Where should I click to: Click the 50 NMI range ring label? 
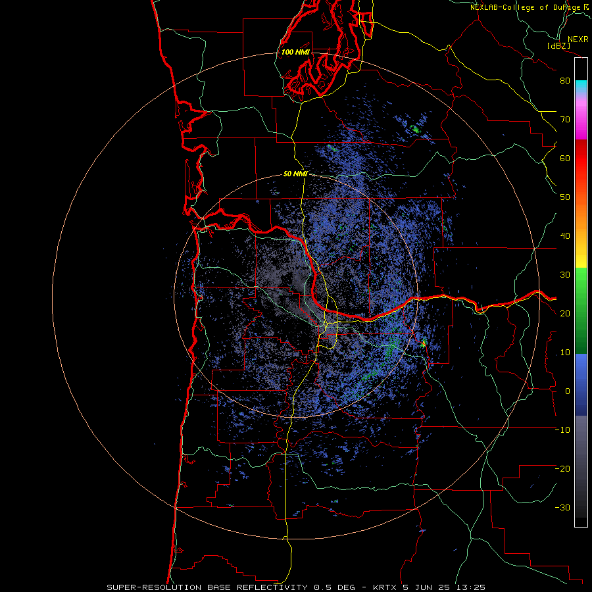[295, 174]
